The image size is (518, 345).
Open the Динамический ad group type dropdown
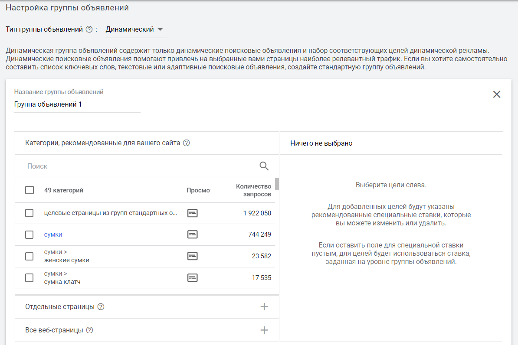[134, 29]
